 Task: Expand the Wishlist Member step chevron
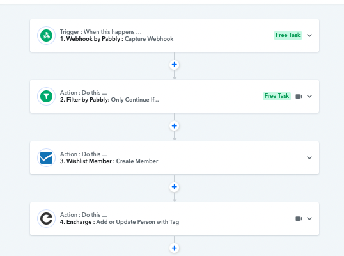pos(309,157)
